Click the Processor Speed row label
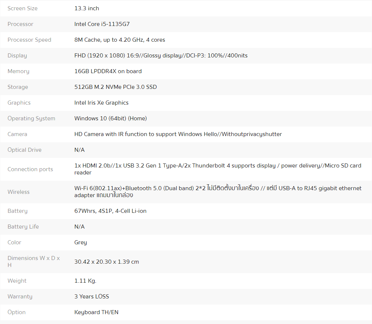Image resolution: width=372 pixels, height=324 pixels. coord(29,40)
